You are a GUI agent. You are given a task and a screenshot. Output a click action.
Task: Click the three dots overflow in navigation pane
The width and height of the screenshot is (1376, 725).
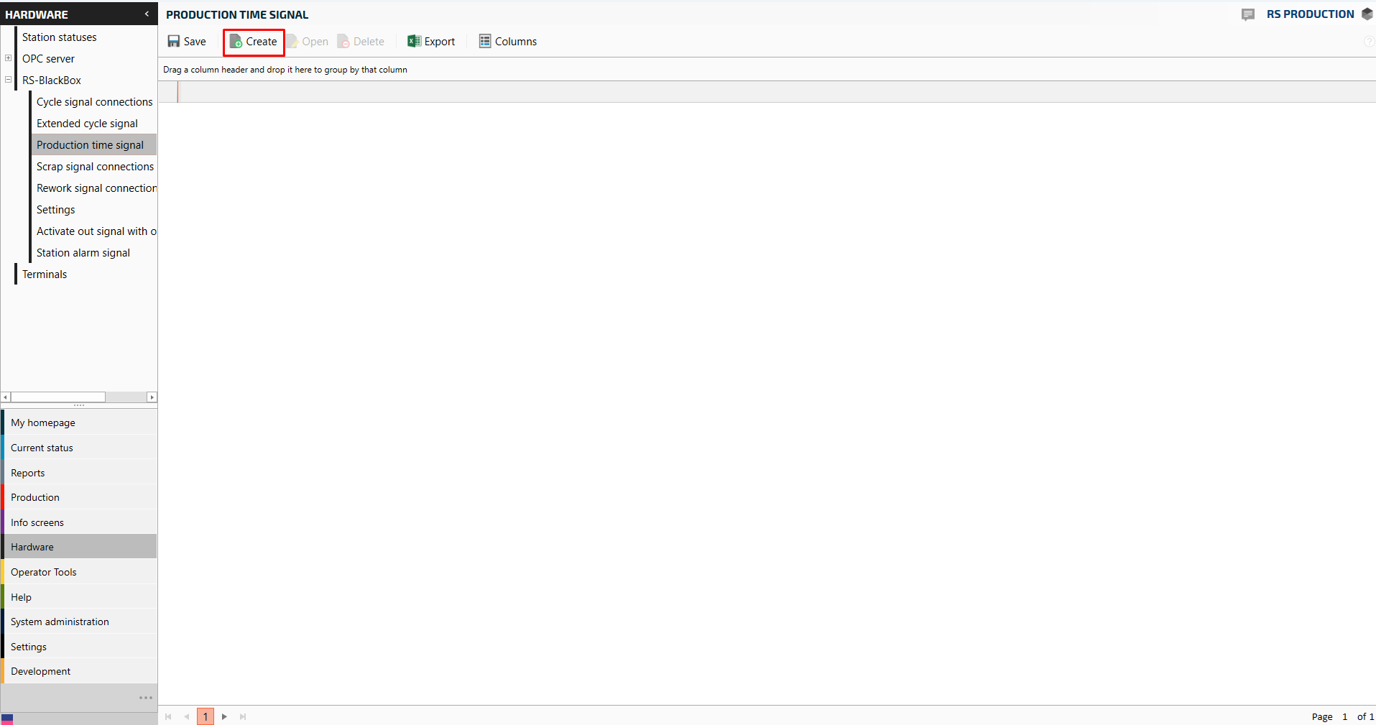coord(146,698)
